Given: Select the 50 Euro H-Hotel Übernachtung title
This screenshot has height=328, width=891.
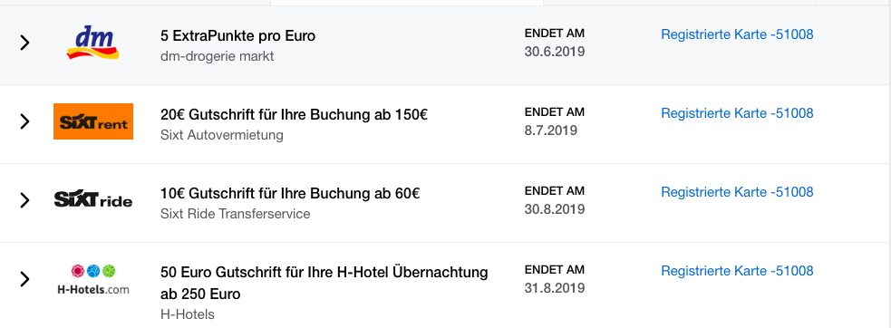Looking at the screenshot, I should [324, 283].
